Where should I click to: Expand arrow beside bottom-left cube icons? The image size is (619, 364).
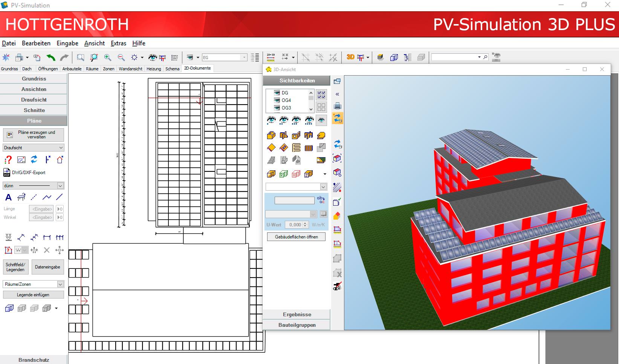click(x=57, y=308)
